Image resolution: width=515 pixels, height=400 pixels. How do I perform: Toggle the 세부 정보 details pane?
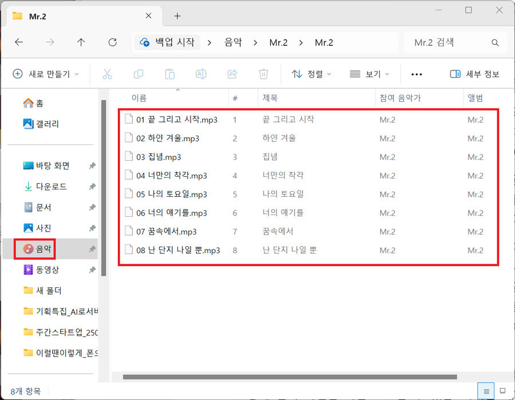pyautogui.click(x=474, y=74)
